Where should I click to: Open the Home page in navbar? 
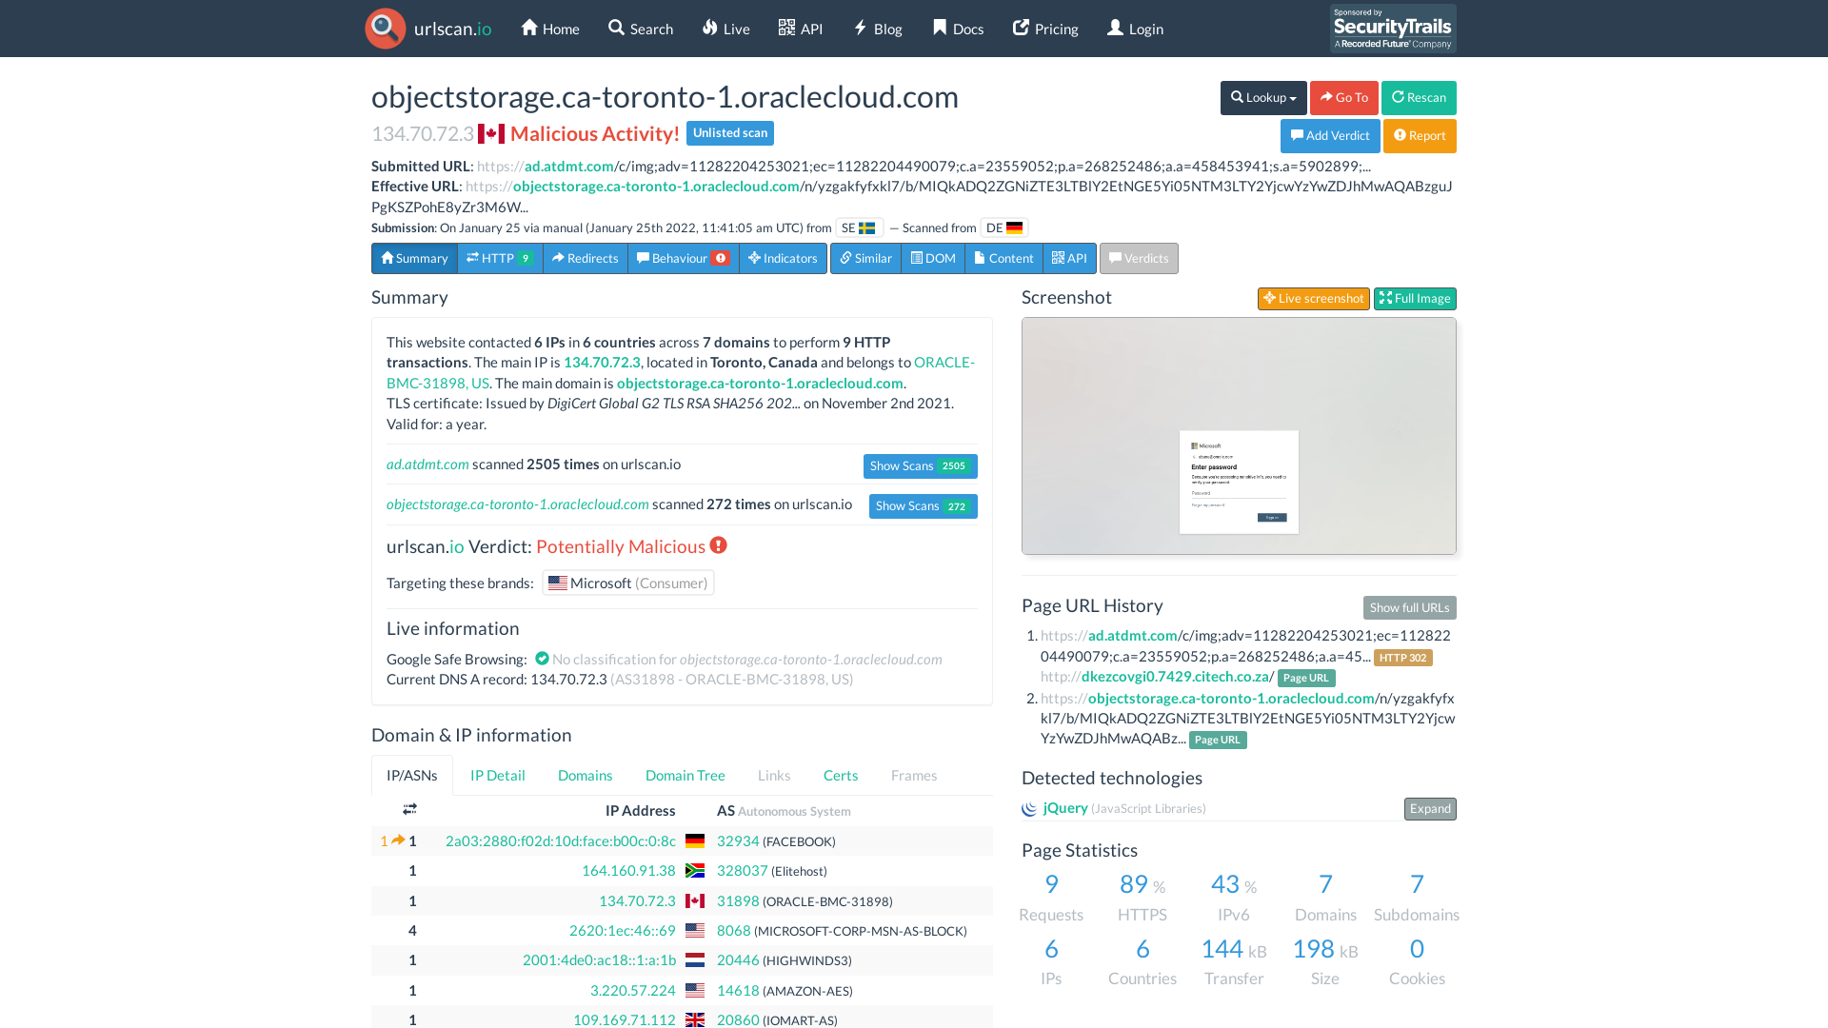click(550, 29)
